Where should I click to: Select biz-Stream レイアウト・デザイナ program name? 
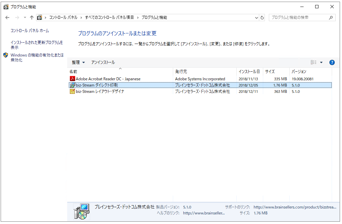(100, 92)
